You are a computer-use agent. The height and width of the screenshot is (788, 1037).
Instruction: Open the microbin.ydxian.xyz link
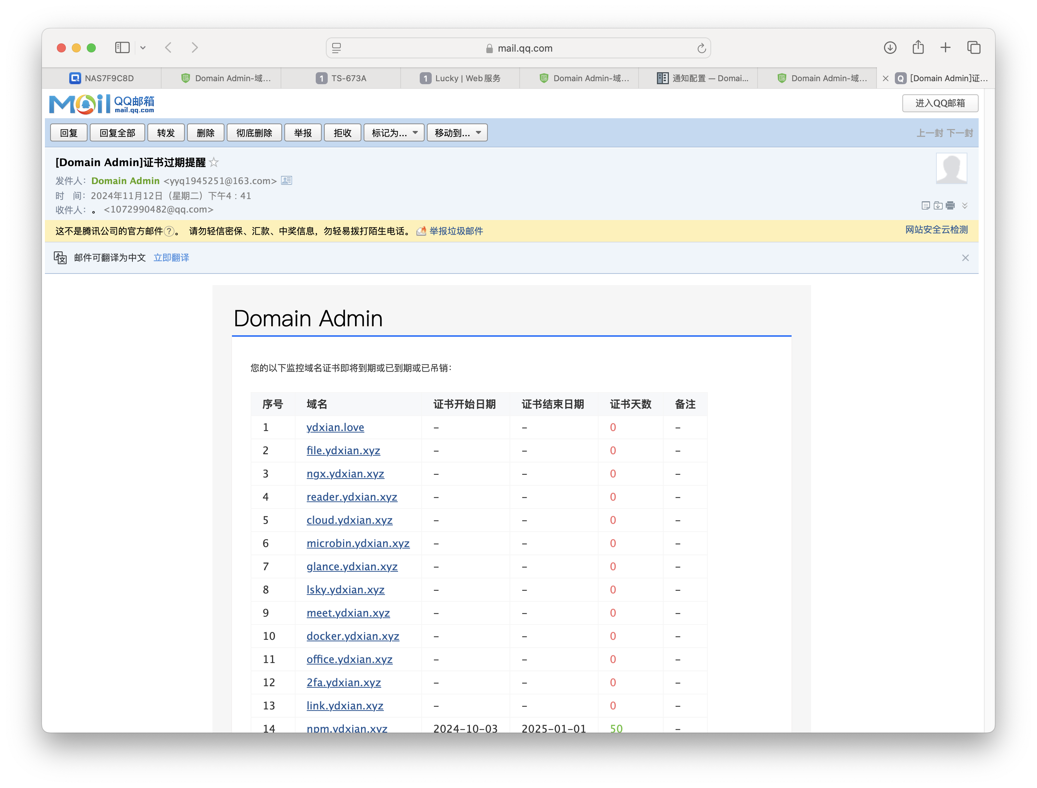click(358, 544)
